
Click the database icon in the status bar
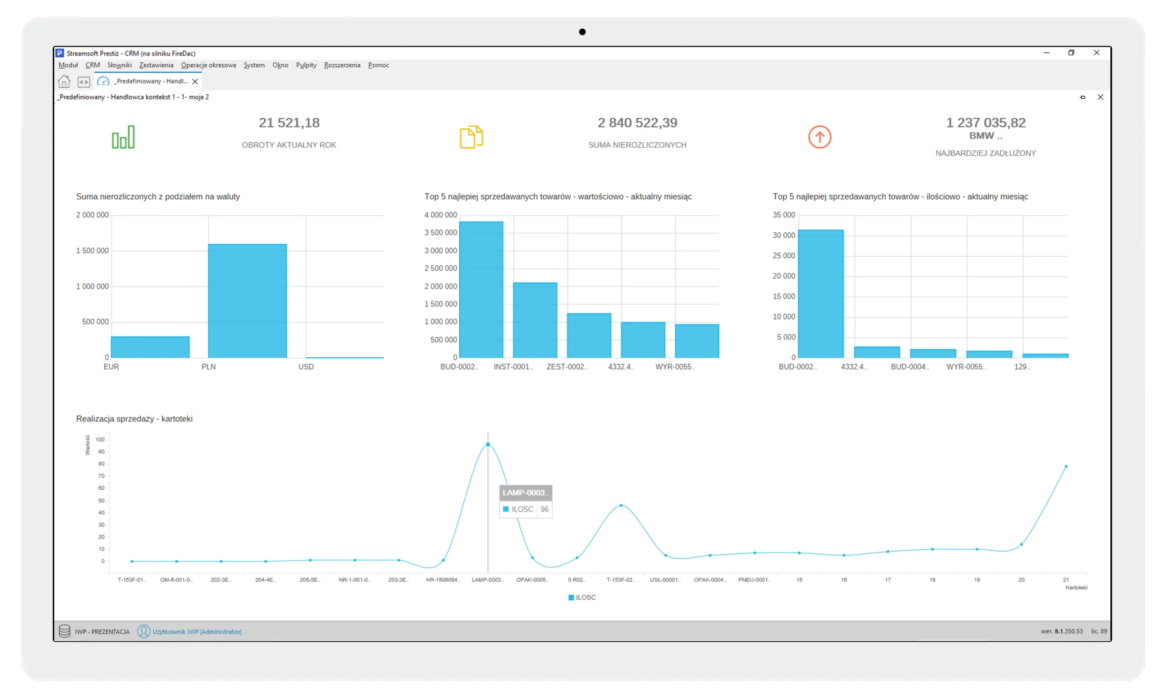pyautogui.click(x=65, y=631)
